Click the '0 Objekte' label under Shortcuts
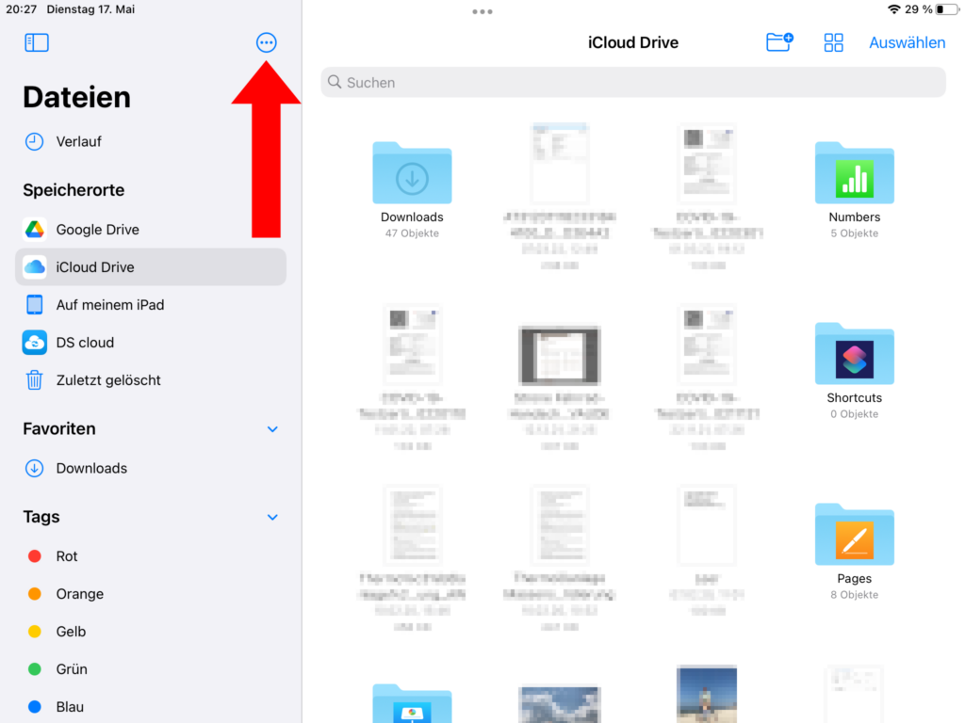Image resolution: width=965 pixels, height=723 pixels. (854, 414)
